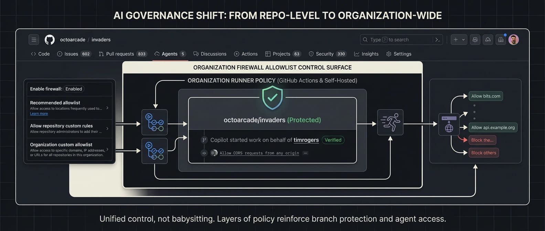The image size is (545, 231).
Task: Expand the commit message ellipsis button
Action: point(305,153)
